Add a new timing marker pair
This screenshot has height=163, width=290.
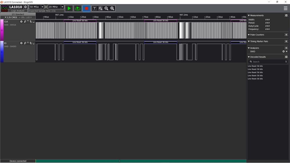coord(286,41)
